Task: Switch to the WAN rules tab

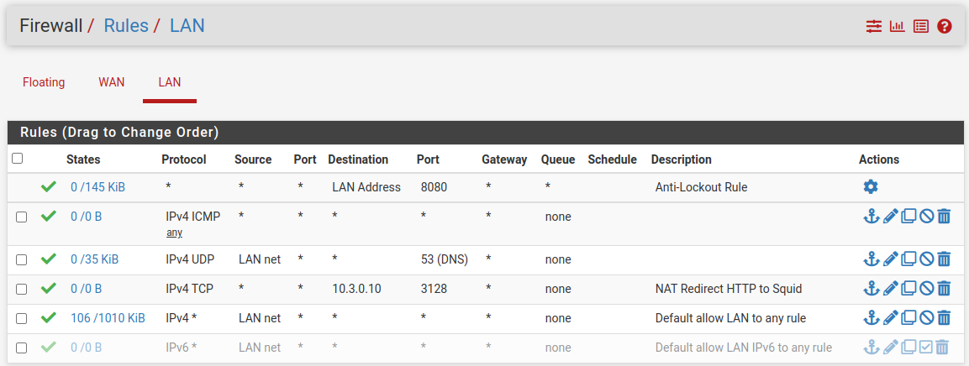Action: [111, 82]
